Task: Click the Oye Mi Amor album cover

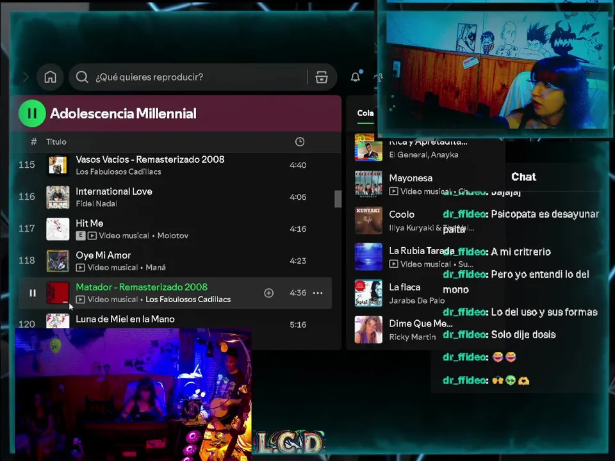Action: point(58,261)
